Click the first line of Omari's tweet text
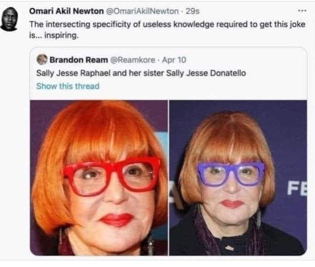 (163, 24)
